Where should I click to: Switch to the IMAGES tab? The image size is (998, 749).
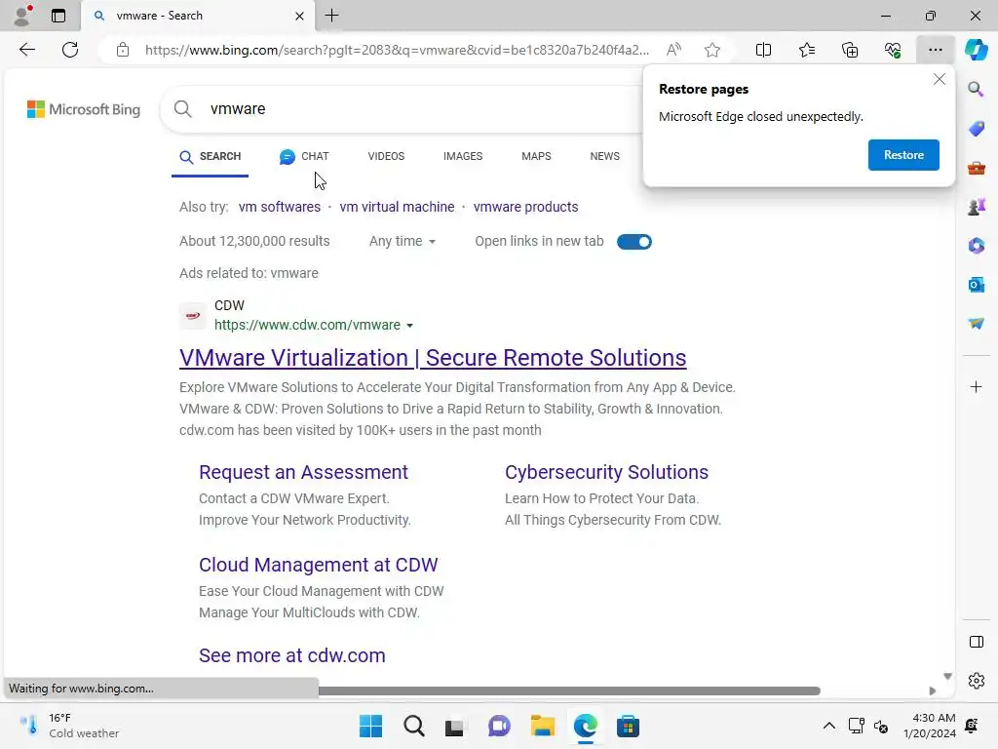pos(463,156)
